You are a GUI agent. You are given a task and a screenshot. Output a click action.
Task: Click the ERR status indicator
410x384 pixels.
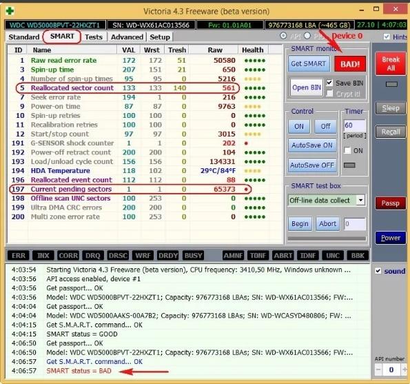19,255
